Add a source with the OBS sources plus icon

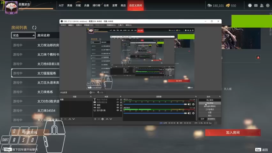coord(95,119)
